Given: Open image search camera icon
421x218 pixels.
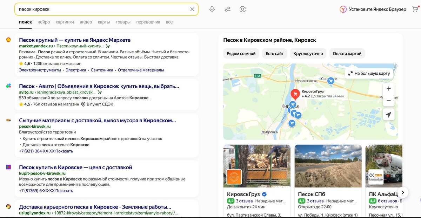Looking at the screenshot, I should click(242, 9).
